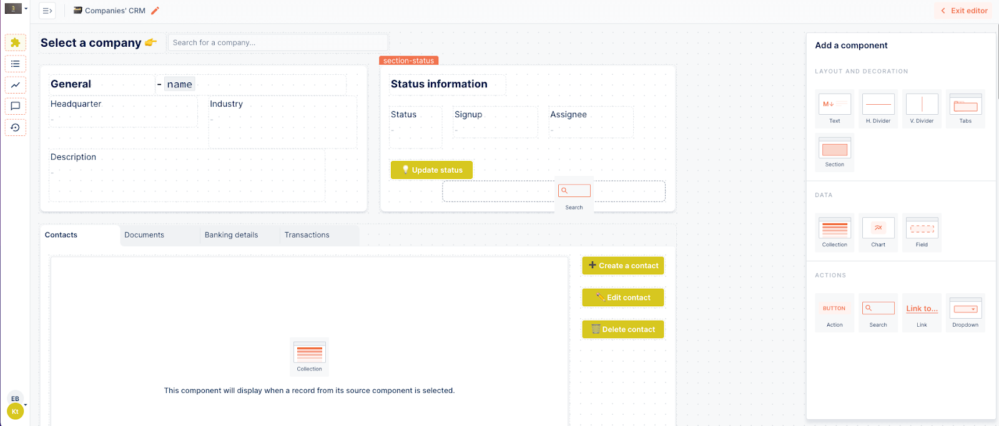Select the Headquarter field
Screen dimensions: 999x426
click(123, 112)
